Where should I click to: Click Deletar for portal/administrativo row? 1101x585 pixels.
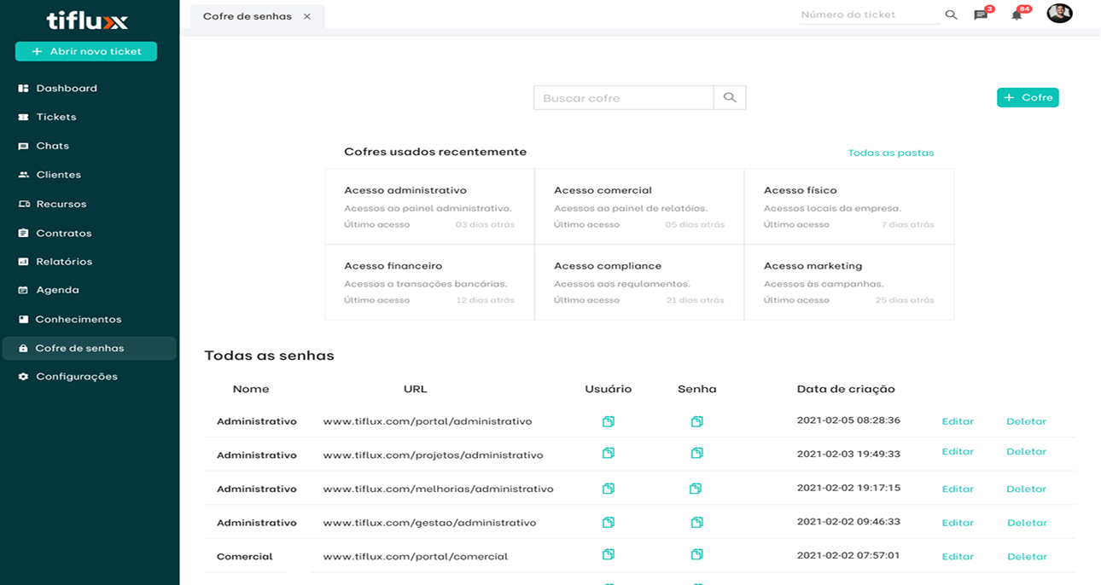tap(1026, 421)
